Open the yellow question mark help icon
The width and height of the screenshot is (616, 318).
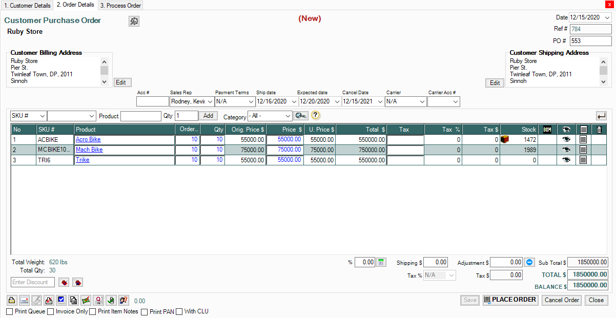pos(316,116)
